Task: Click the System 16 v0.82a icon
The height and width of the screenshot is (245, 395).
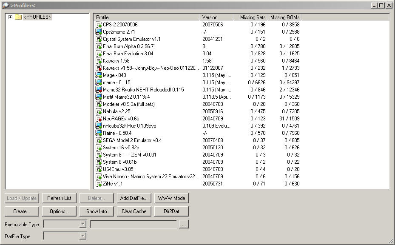Action: tap(99, 148)
